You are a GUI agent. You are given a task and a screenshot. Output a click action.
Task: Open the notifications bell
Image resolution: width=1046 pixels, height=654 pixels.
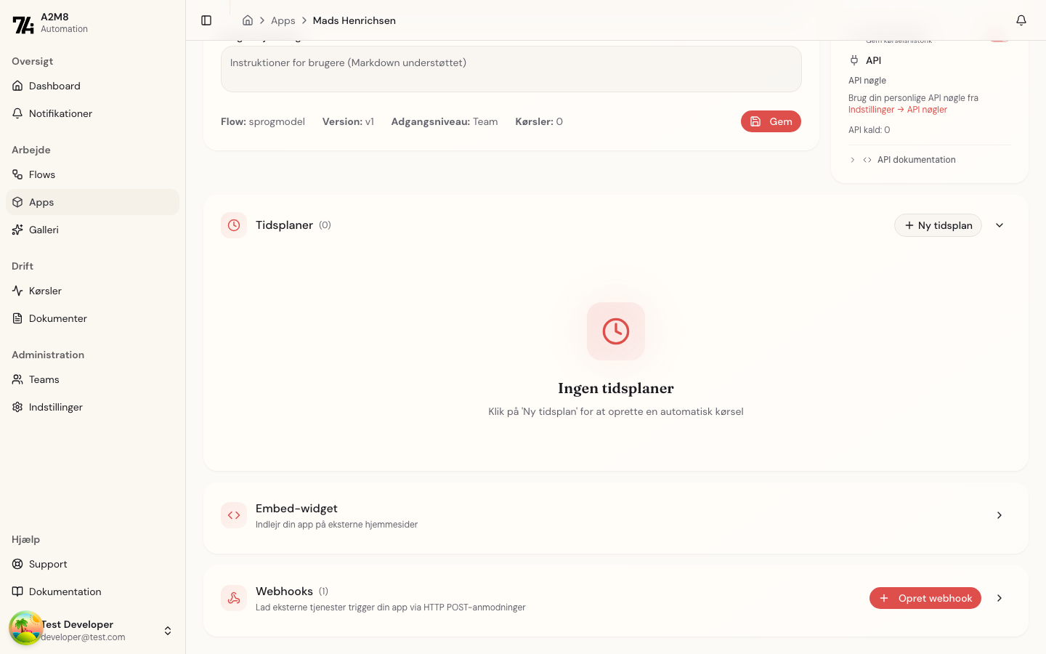pos(1021,20)
